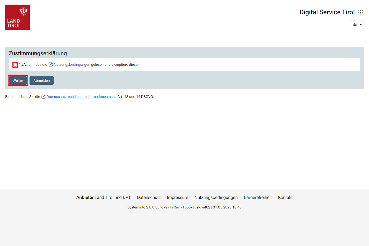Go to Datenschutz in the footer

[x=149, y=197]
